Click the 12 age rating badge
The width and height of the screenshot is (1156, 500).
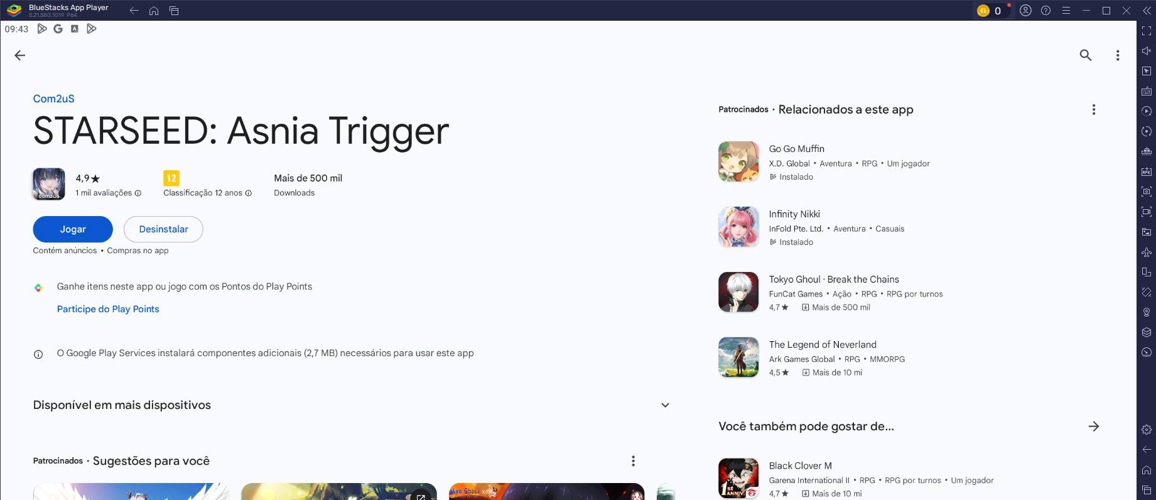171,178
